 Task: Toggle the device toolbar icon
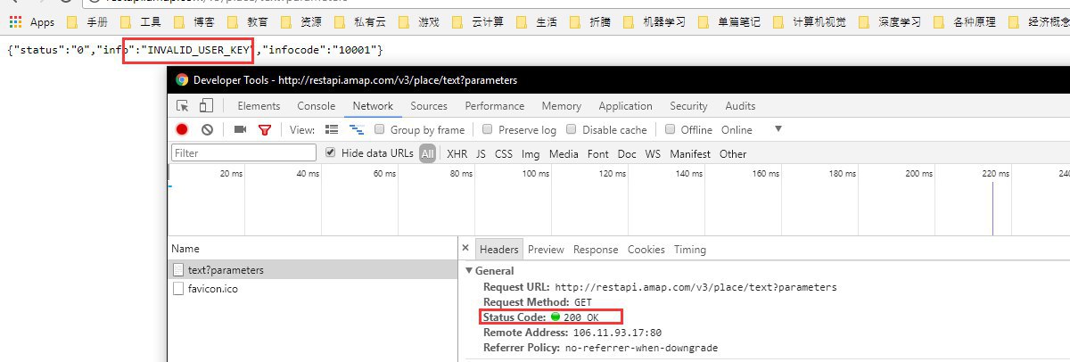coord(206,106)
